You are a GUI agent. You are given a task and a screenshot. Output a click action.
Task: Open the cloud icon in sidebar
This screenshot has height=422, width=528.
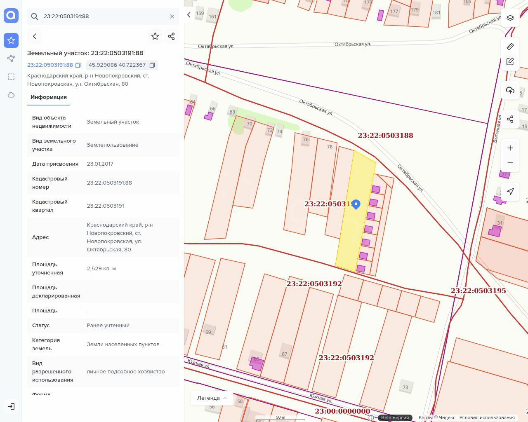pos(11,95)
